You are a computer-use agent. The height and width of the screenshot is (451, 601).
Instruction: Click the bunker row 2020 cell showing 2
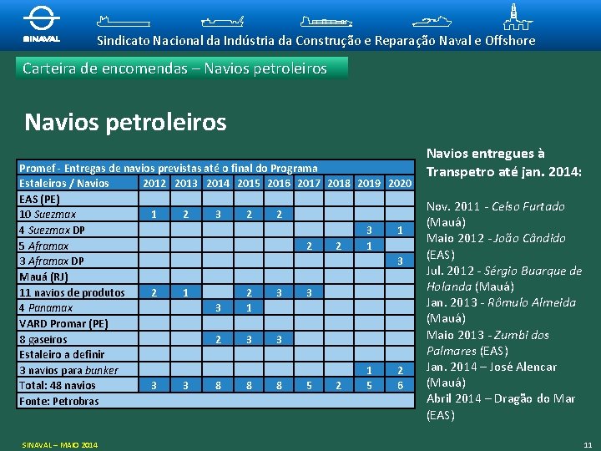pos(400,370)
